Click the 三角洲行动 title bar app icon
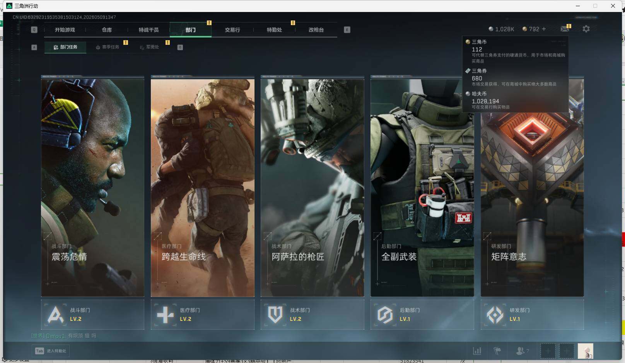The image size is (625, 363). (9, 6)
